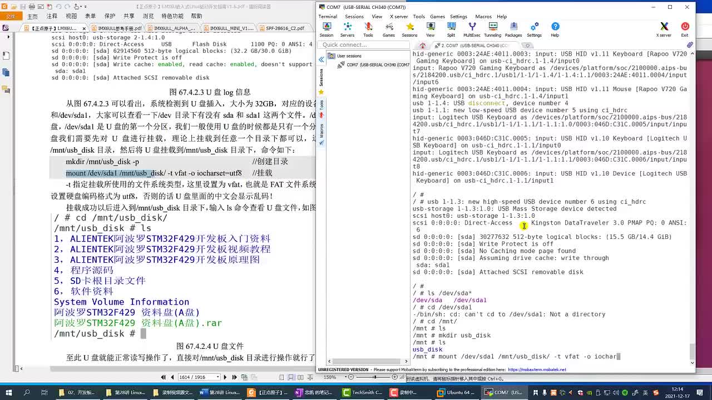Open the 保护 ribbon tab

[x=110, y=16]
